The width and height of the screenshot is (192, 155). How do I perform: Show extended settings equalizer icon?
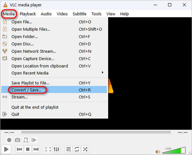coord(57,149)
